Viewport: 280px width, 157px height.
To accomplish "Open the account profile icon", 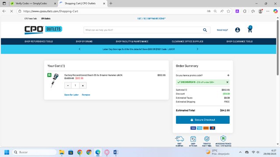I will [238, 30].
